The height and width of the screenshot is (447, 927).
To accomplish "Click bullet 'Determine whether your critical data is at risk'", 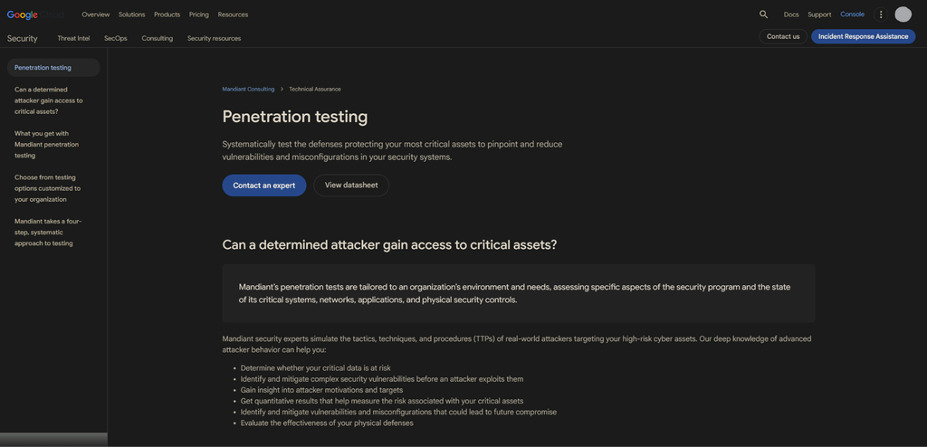I will tap(316, 367).
